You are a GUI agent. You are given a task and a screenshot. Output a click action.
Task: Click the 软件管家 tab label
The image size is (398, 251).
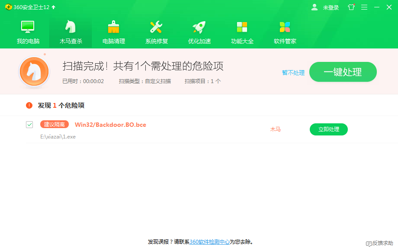click(285, 41)
